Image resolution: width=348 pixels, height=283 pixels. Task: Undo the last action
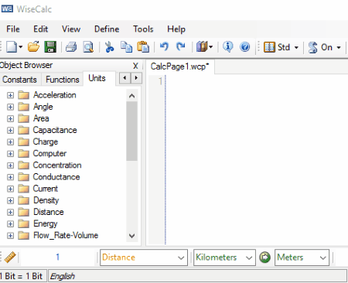click(x=164, y=47)
